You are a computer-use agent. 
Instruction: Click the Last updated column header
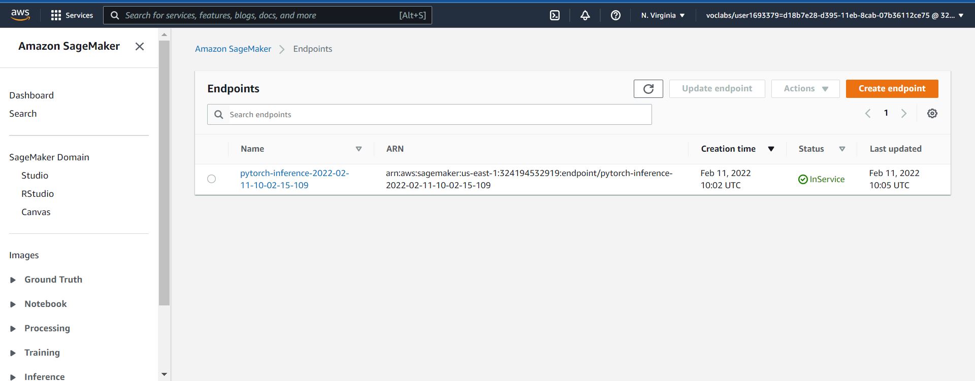(x=896, y=149)
